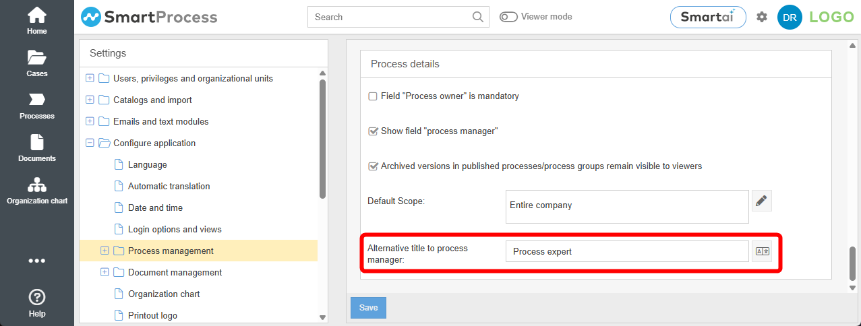Open Home from the sidebar
This screenshot has width=861, height=326.
(x=37, y=21)
